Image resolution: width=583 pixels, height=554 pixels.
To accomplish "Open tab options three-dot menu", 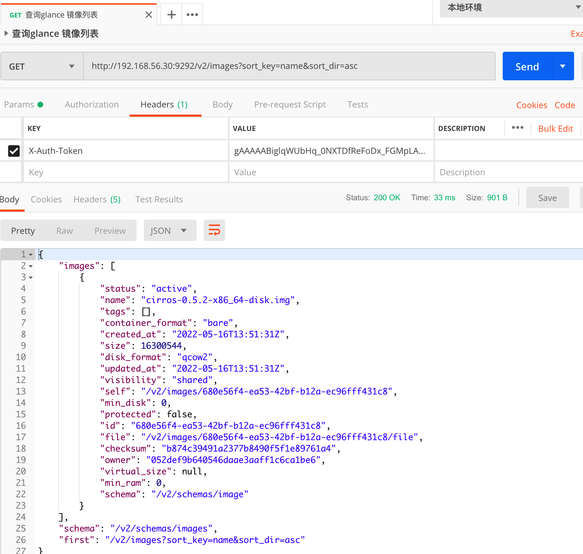I will [x=192, y=15].
